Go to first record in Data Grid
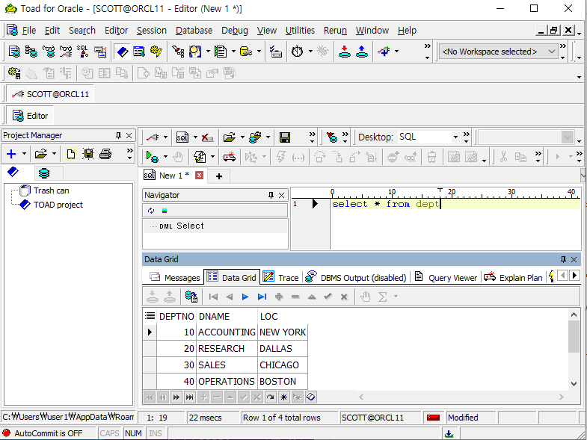The width and height of the screenshot is (587, 440). [x=213, y=297]
